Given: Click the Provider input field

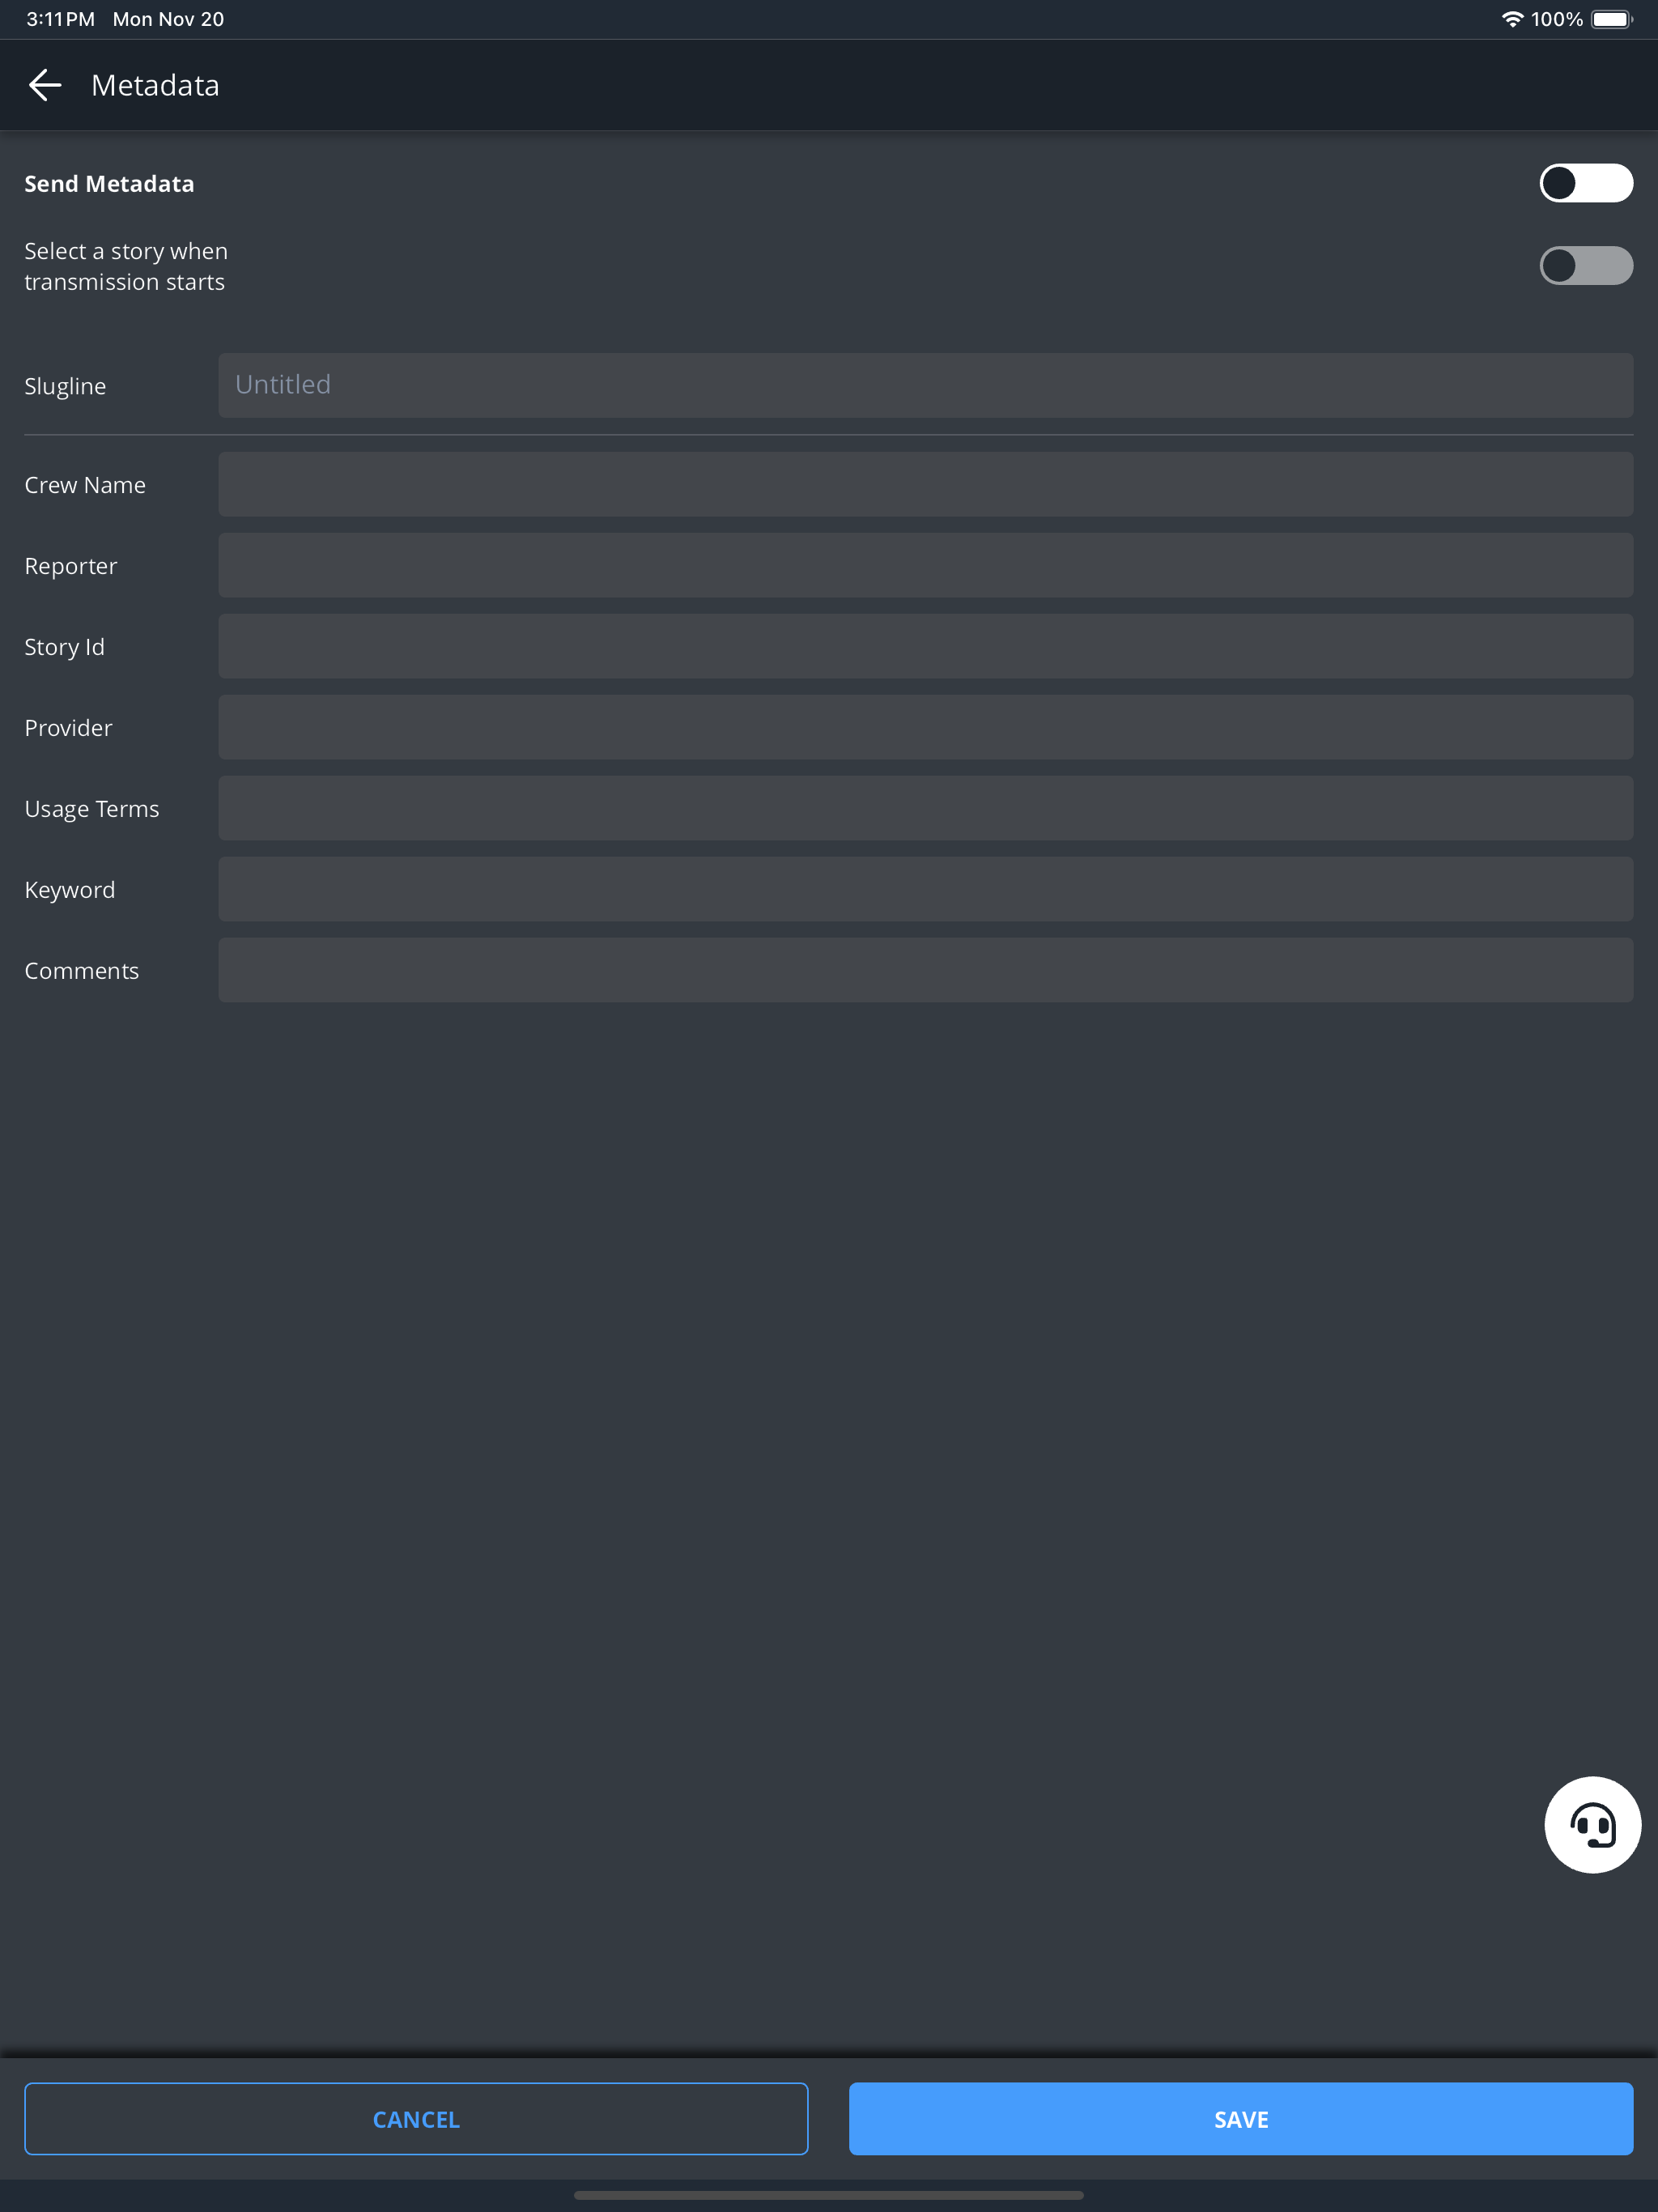Looking at the screenshot, I should (x=926, y=727).
